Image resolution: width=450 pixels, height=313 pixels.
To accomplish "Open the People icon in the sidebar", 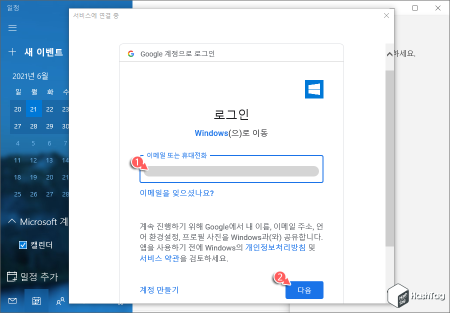I will (x=60, y=300).
